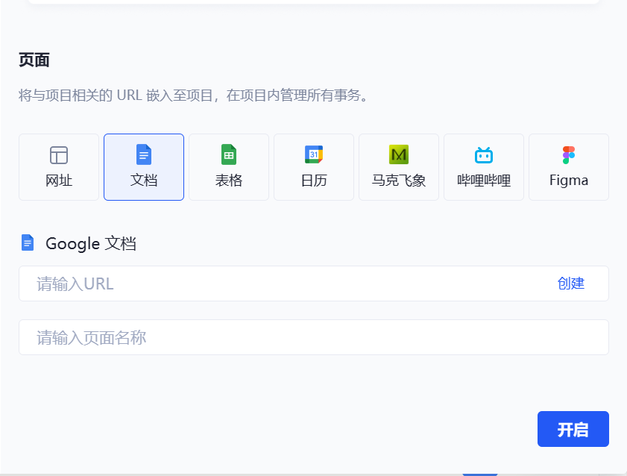Switch to the 表格 tile label

coord(229,181)
